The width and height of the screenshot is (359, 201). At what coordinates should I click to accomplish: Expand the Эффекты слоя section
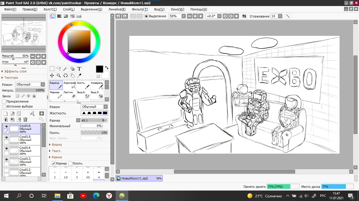[x=15, y=71]
